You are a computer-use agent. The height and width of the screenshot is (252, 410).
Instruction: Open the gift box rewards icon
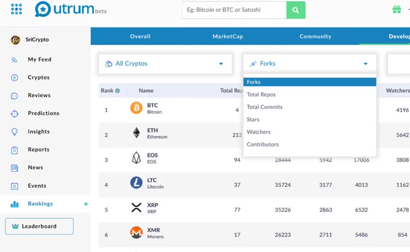coord(397,10)
